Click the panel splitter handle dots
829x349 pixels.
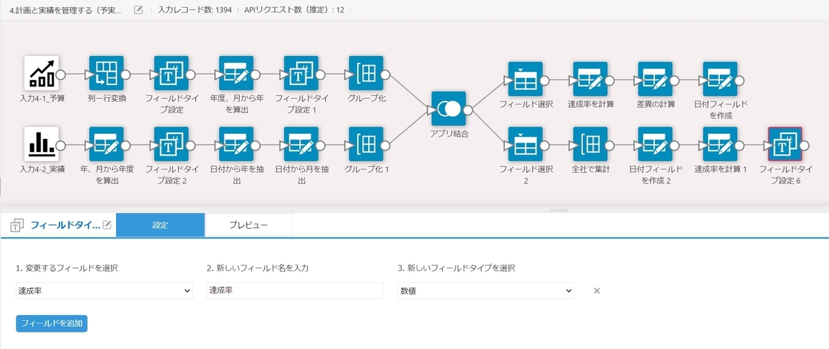pos(560,209)
